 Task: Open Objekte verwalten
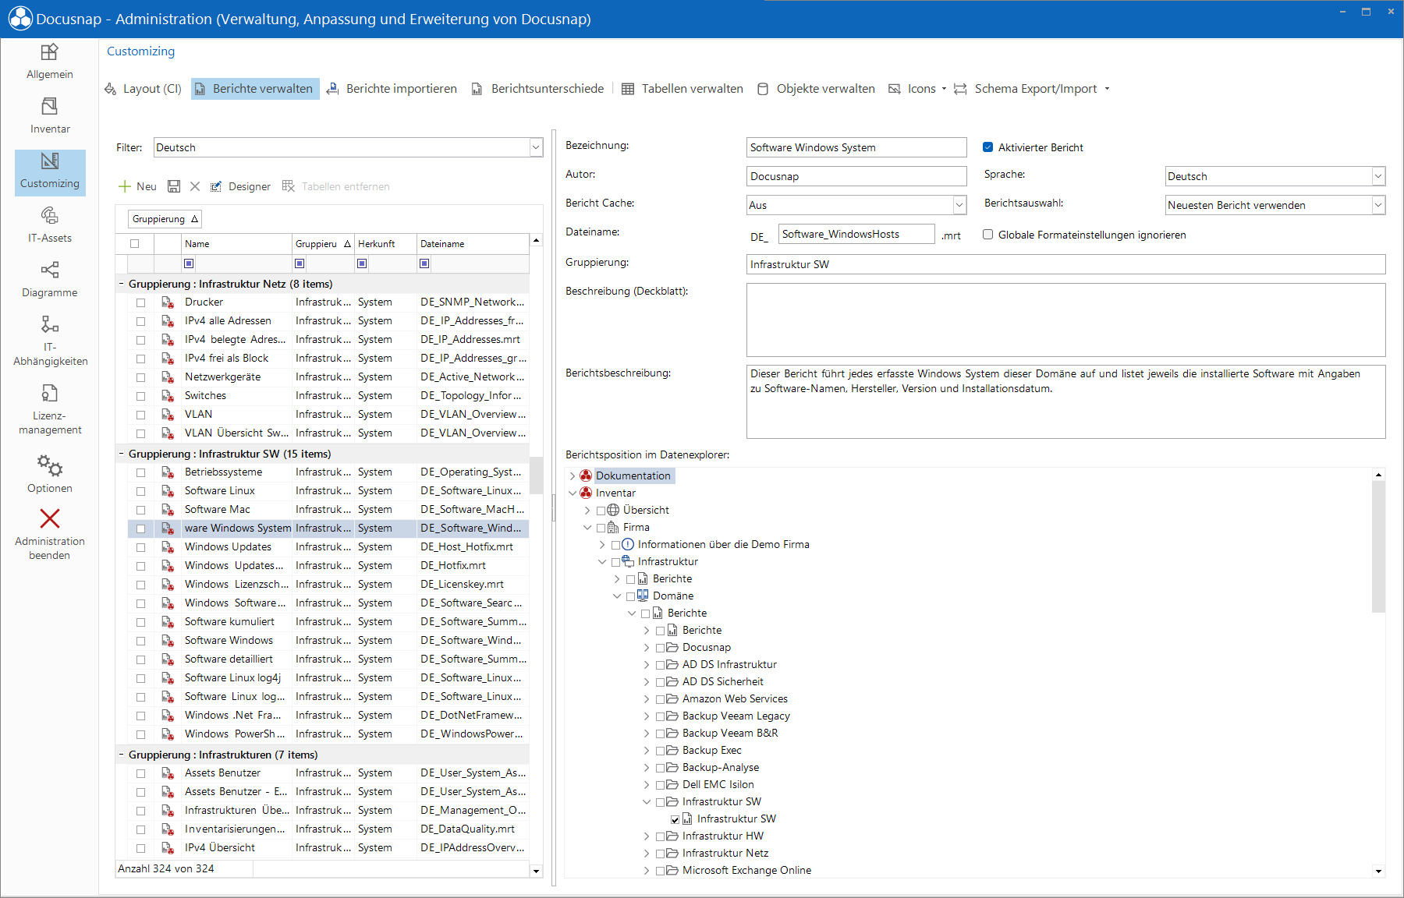(817, 89)
